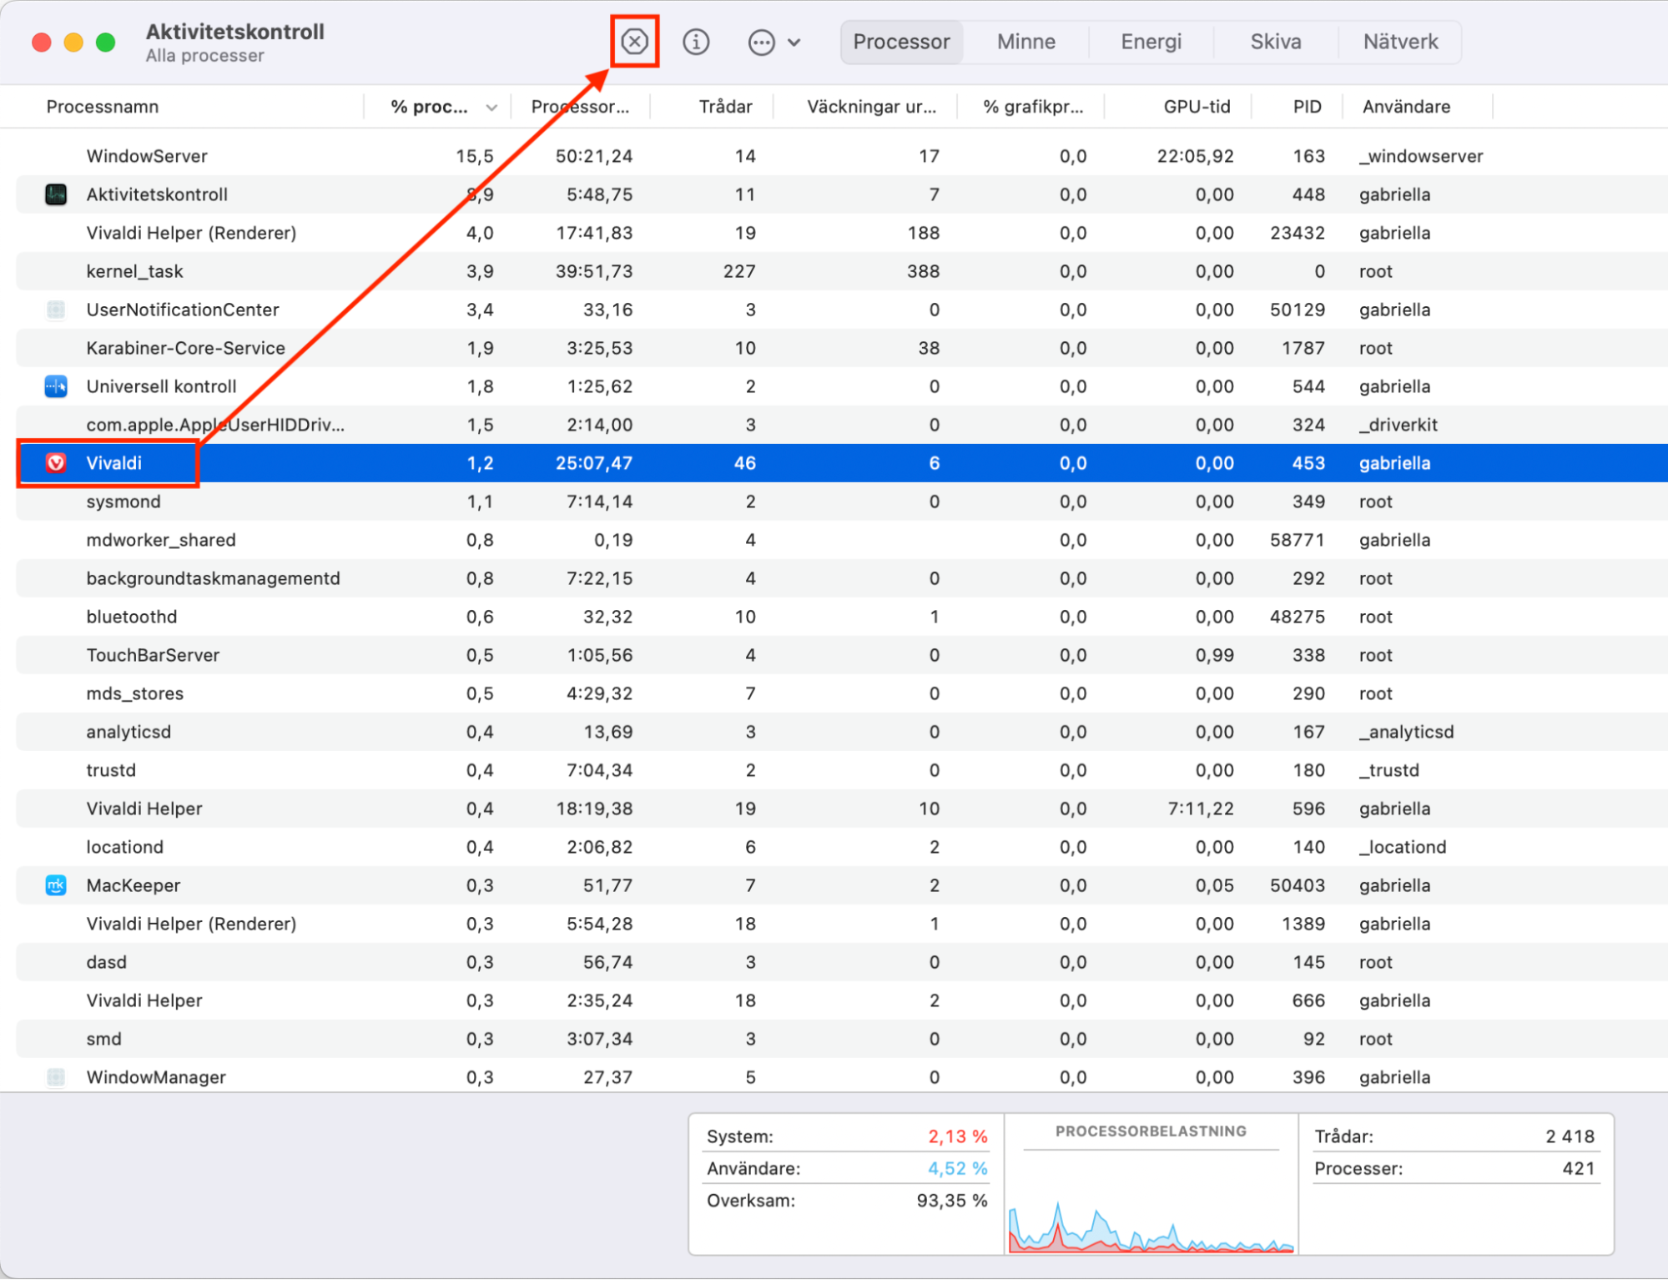Viewport: 1668px width, 1280px height.
Task: Click the Användare percentage value 4,52 %
Action: tap(957, 1169)
